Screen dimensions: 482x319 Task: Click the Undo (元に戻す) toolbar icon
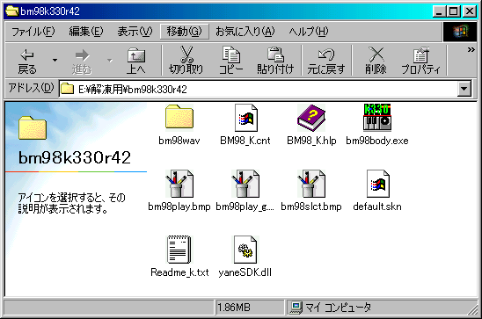point(326,54)
